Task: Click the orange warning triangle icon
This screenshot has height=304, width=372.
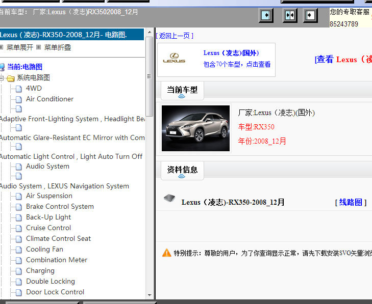Action: tap(166, 253)
